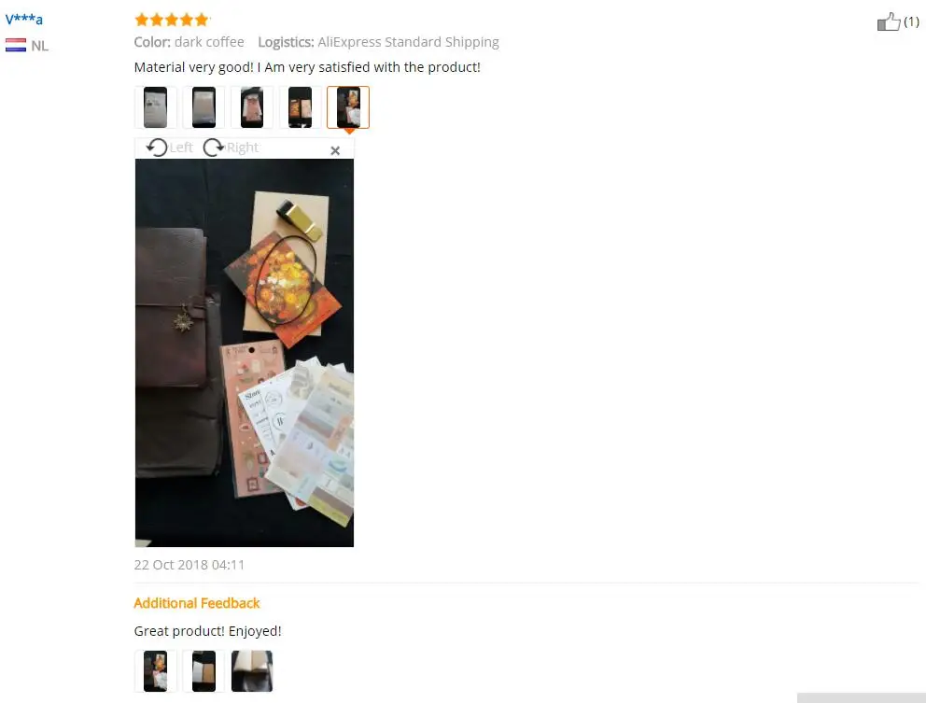Rotate the photo left
The image size is (926, 703).
point(157,148)
